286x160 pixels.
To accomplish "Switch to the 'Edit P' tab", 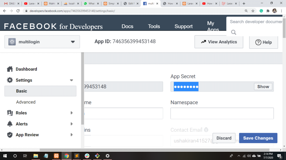I will (131, 3).
